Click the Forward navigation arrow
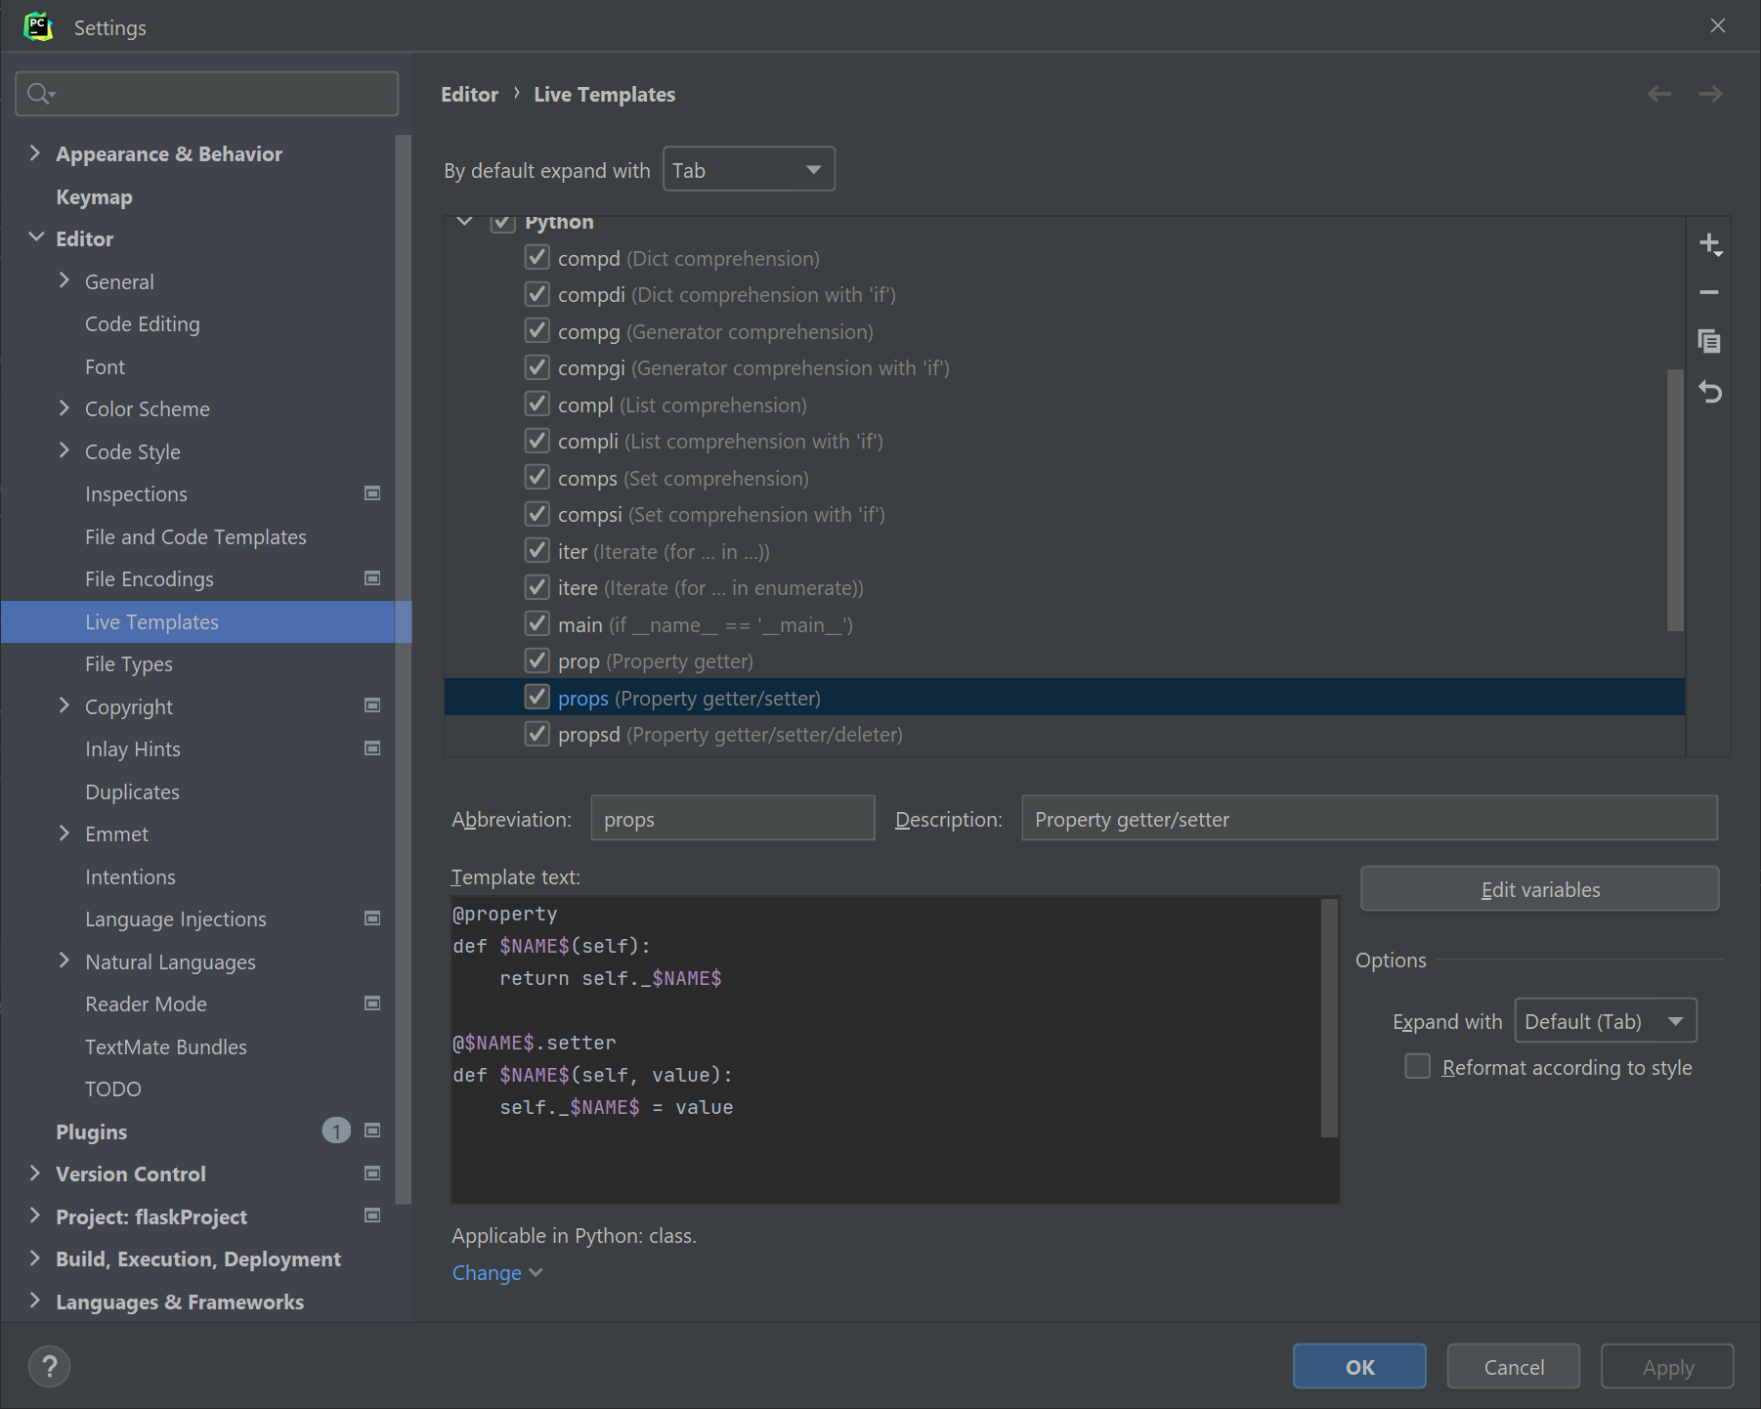 [1710, 94]
